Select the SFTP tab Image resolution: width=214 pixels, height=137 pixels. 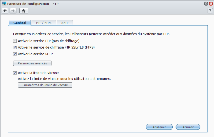[x=65, y=23]
